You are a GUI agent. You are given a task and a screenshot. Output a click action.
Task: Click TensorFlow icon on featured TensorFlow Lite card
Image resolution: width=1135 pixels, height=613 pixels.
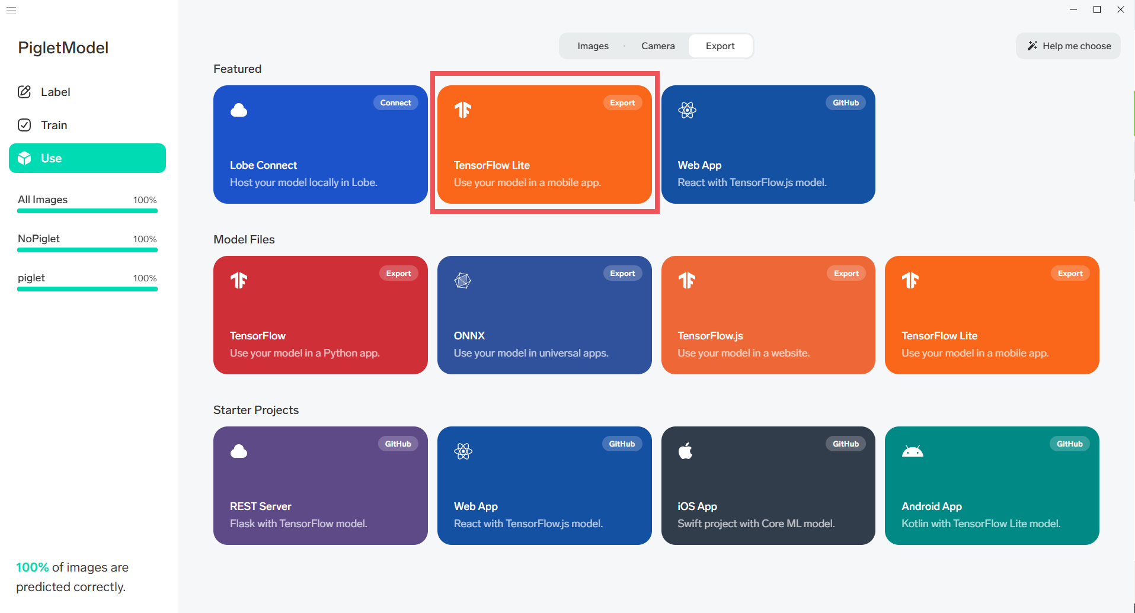[463, 110]
